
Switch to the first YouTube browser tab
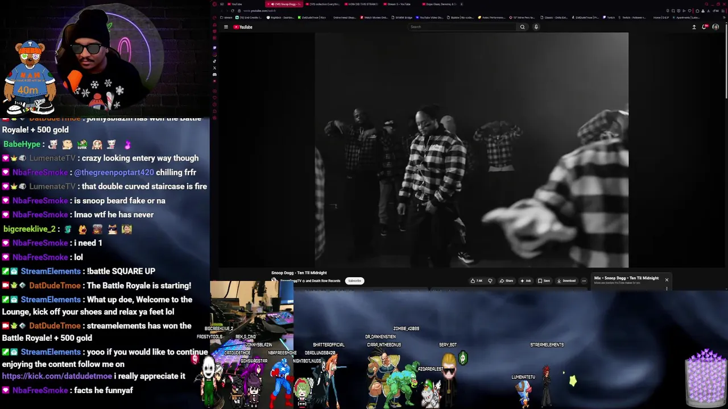click(x=246, y=4)
